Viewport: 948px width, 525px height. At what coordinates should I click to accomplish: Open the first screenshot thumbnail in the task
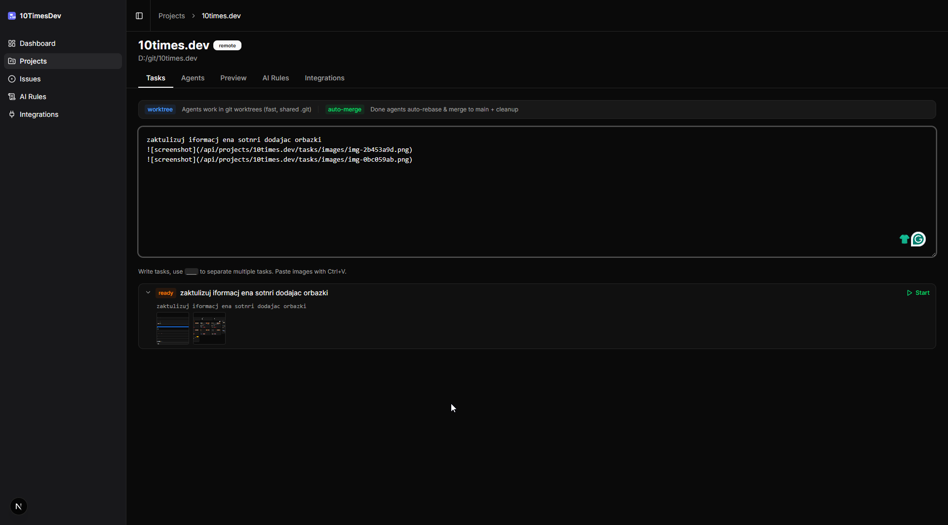172,328
